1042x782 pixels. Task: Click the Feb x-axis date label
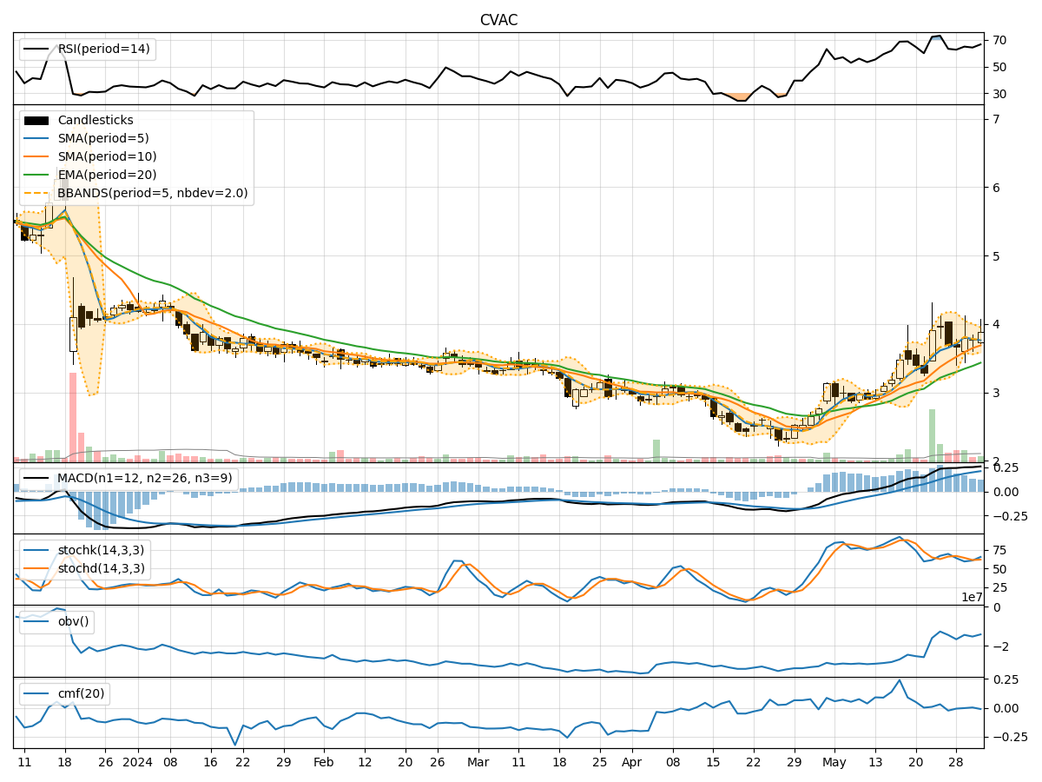pyautogui.click(x=323, y=762)
